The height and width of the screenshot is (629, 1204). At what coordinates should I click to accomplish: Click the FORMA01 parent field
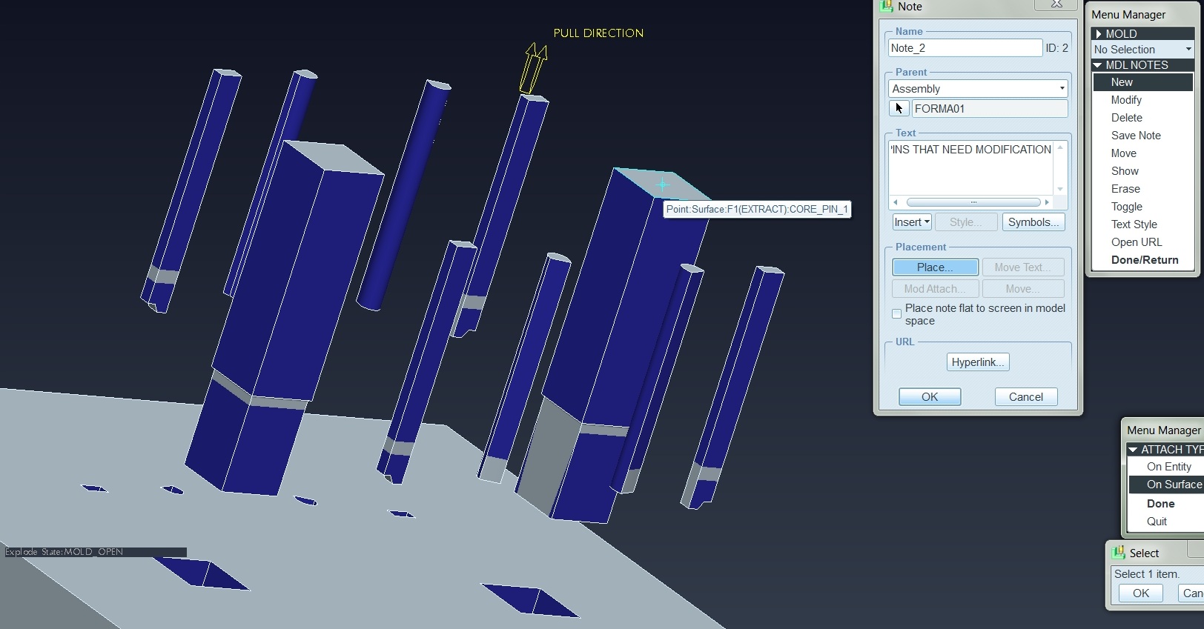click(990, 109)
